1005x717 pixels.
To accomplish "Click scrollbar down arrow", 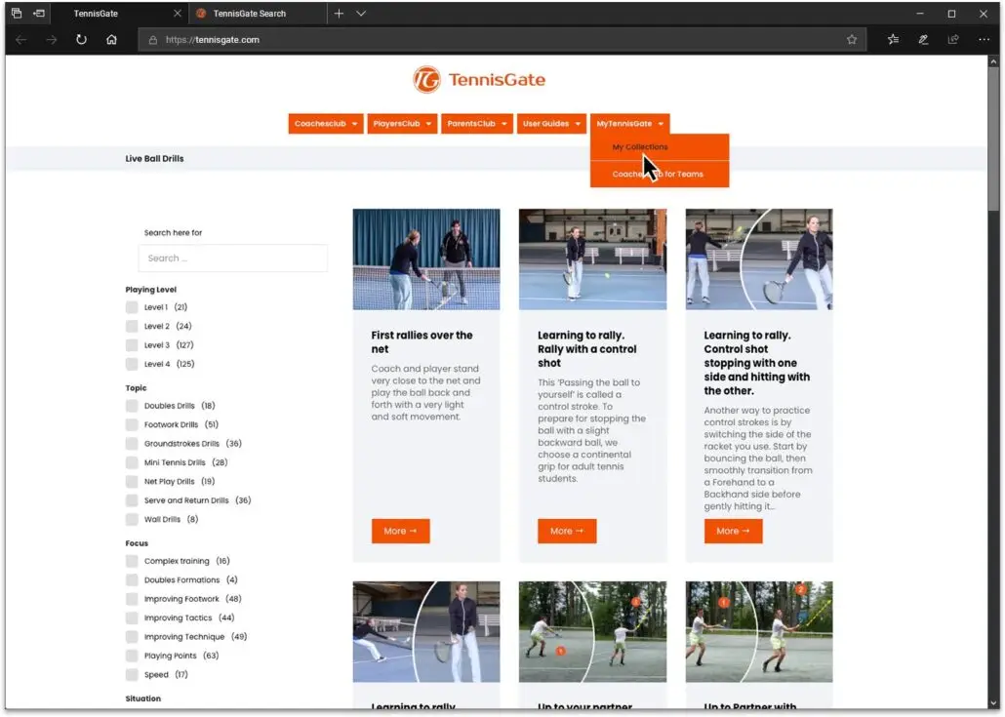I will 993,703.
